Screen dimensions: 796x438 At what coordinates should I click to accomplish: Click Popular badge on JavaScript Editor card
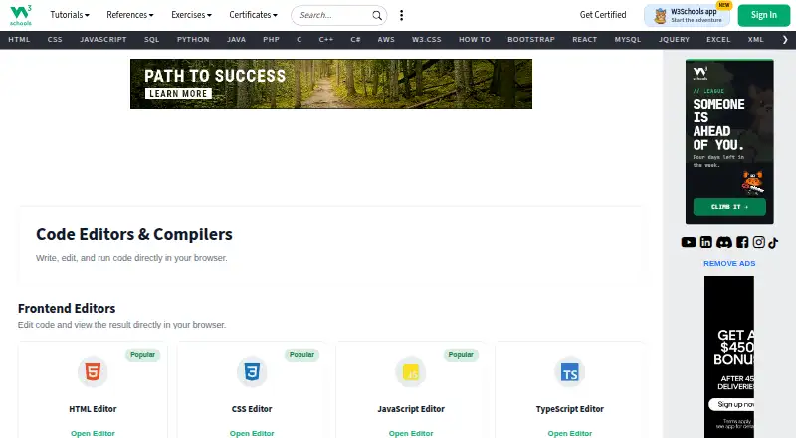461,355
